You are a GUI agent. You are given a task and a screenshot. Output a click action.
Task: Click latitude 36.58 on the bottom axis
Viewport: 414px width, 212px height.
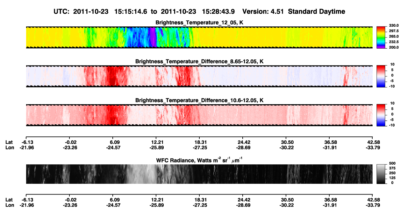pyautogui.click(x=329, y=200)
